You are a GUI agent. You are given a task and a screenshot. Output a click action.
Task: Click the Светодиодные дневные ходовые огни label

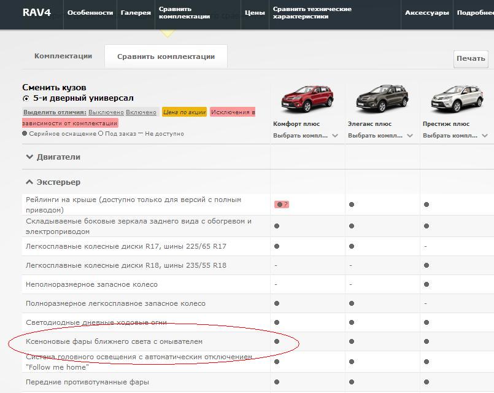[96, 322]
